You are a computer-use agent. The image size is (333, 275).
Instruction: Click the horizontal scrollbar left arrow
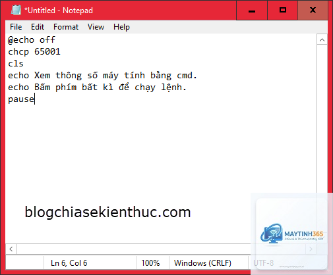[x=11, y=249]
